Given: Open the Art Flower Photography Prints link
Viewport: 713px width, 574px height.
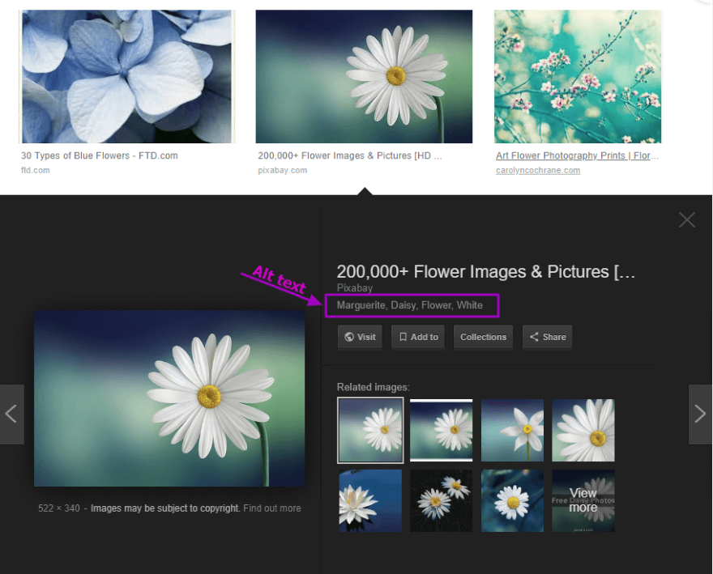Looking at the screenshot, I should pyautogui.click(x=575, y=155).
